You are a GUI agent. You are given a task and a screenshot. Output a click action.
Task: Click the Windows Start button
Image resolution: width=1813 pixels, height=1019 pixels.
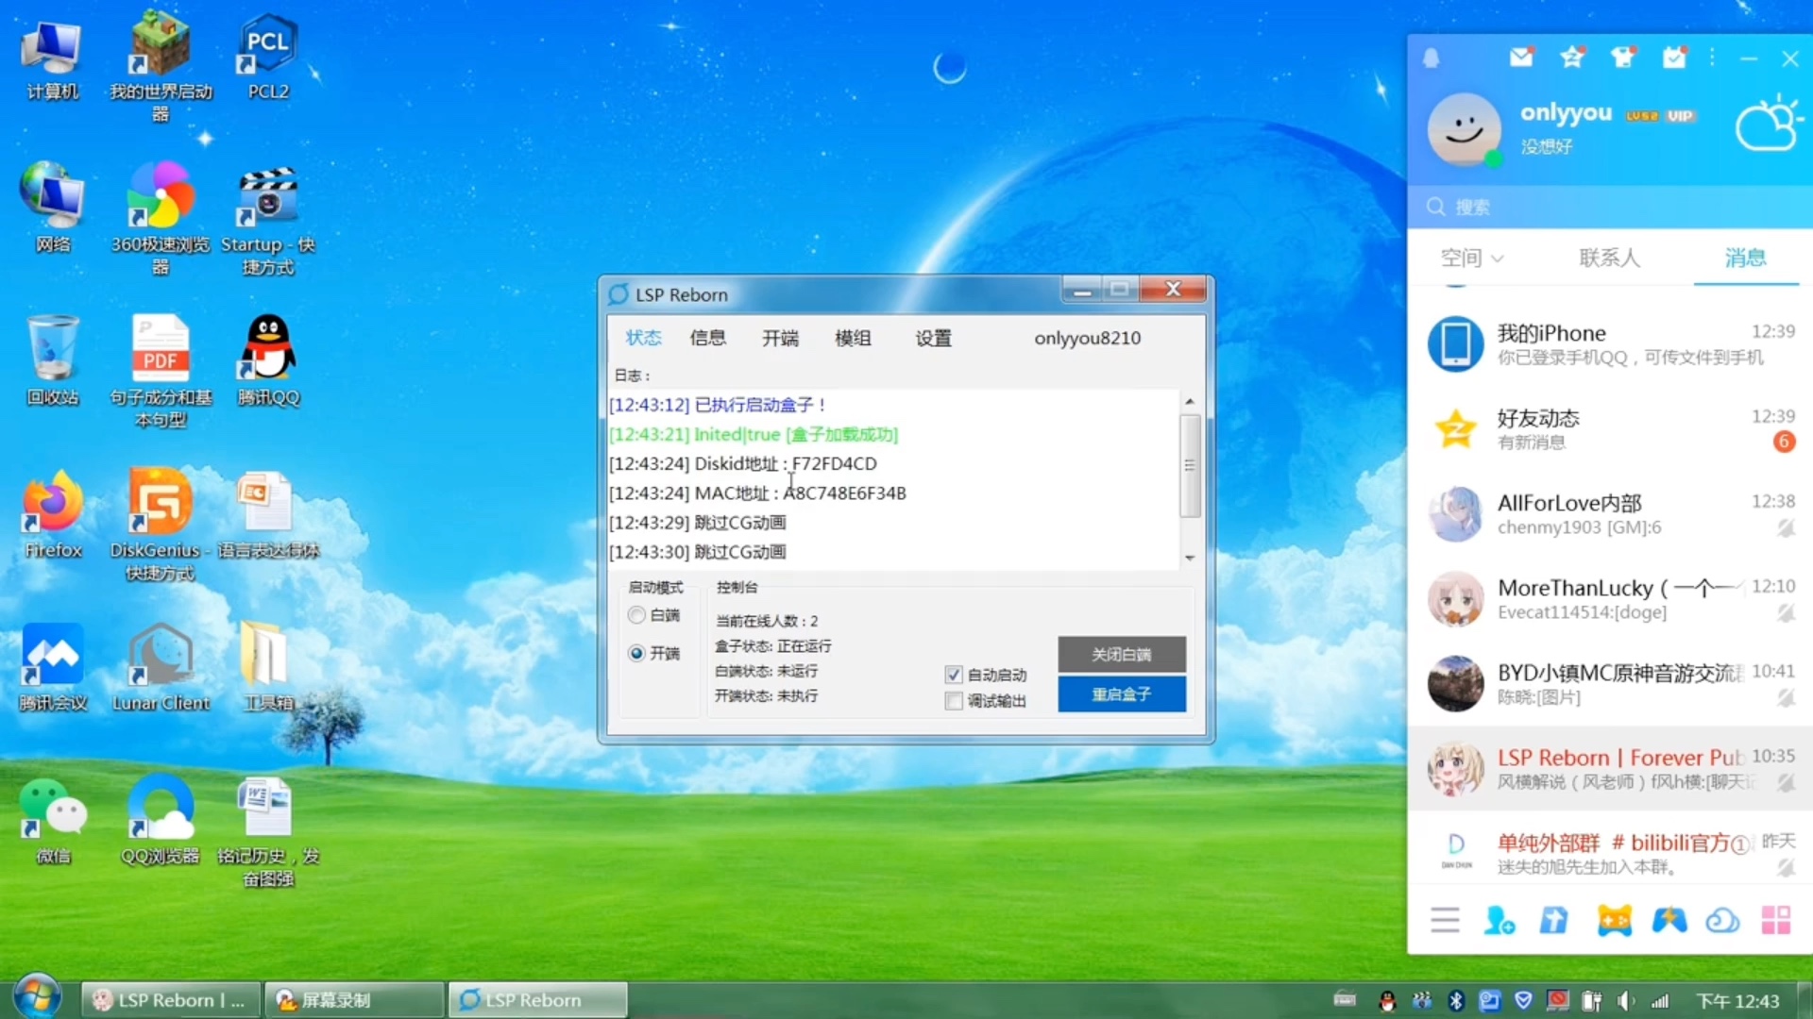click(38, 998)
